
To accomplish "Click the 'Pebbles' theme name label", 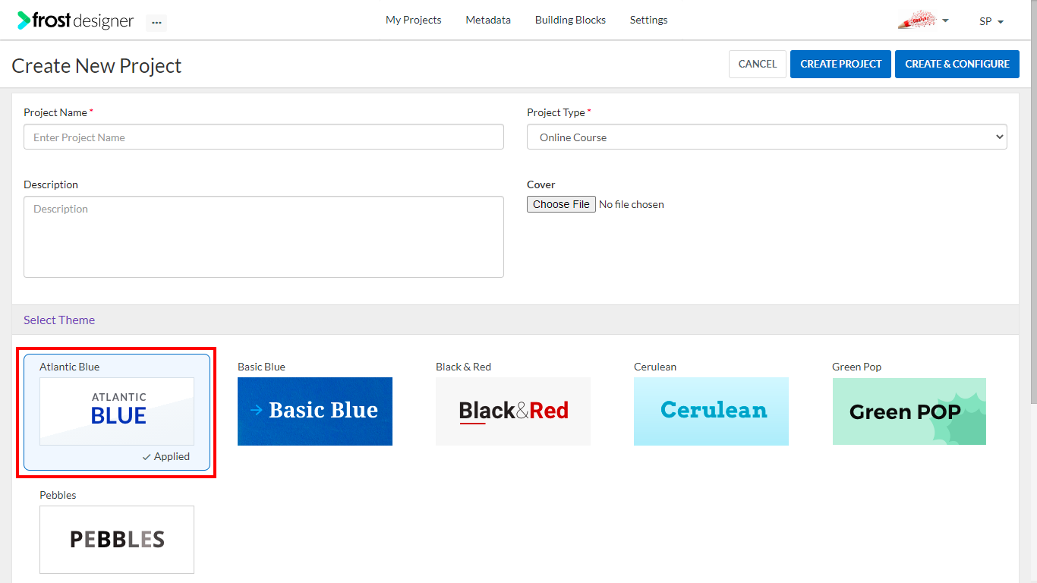I will tap(58, 495).
